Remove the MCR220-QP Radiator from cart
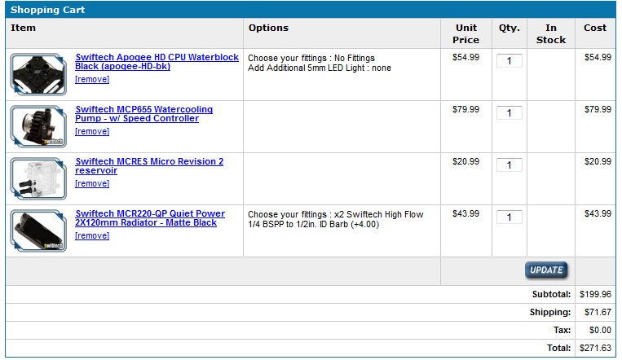Viewport: 622px width, 360px height. pos(92,235)
